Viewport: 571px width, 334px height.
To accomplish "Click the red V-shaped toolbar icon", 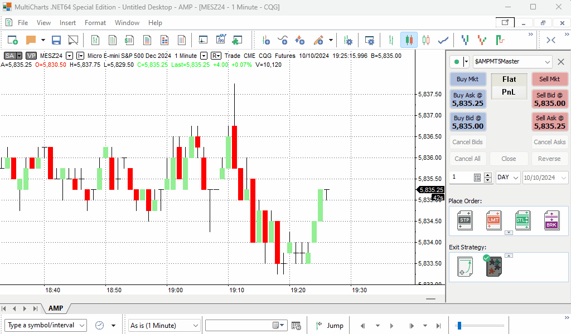I will 482,40.
